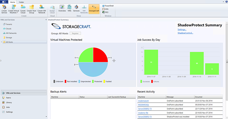
Task: Show the VM Networks view in ribbon
Action: 84,9
